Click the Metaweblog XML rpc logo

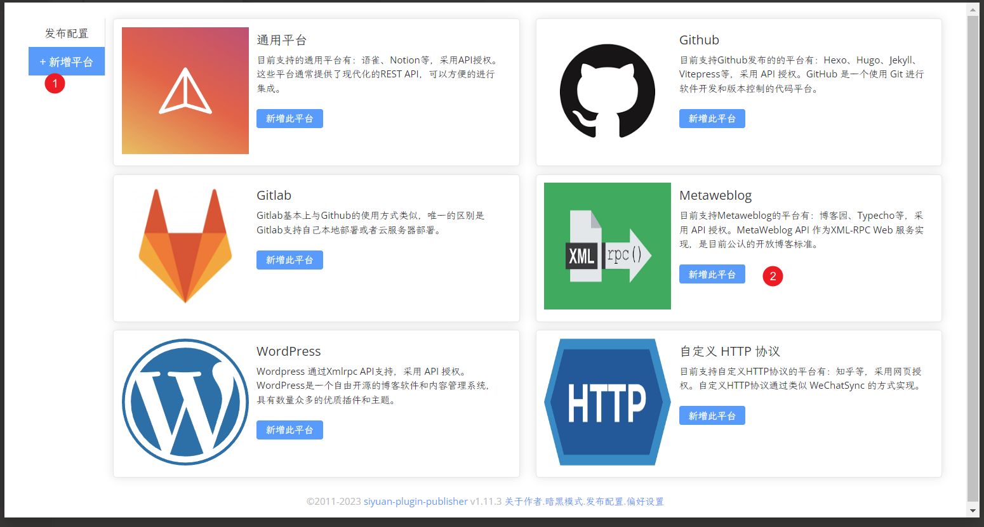(608, 246)
